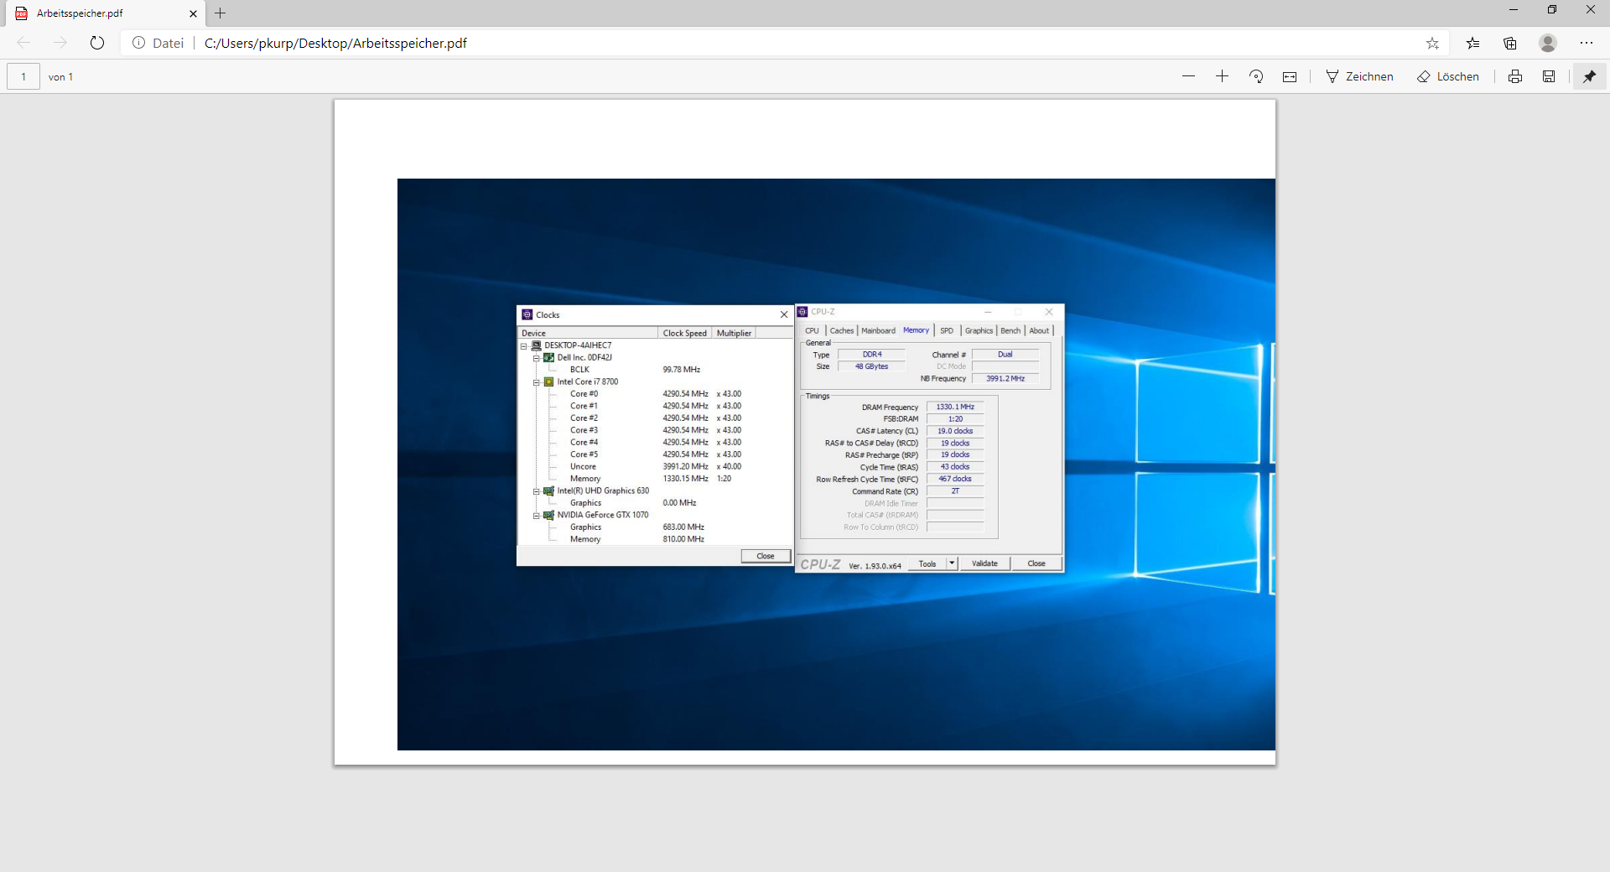The width and height of the screenshot is (1610, 872).
Task: Add this page to favorites with the star
Action: 1432,43
